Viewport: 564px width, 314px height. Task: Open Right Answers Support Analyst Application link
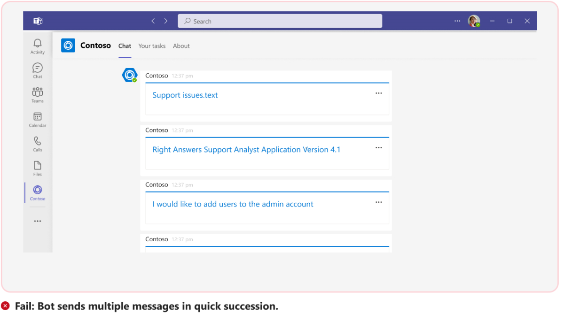click(x=246, y=150)
